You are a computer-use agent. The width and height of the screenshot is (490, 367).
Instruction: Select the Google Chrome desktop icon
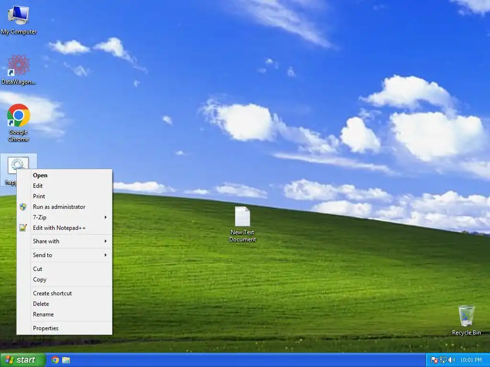pos(19,123)
